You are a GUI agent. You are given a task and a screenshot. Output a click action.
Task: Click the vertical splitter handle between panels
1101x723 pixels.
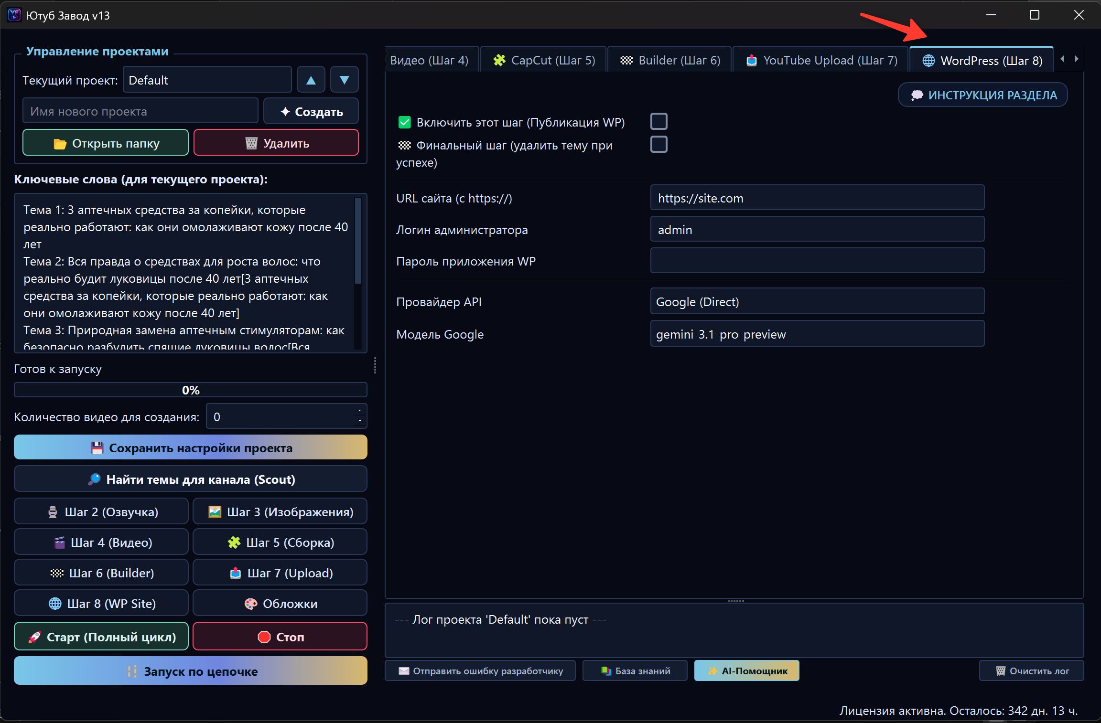point(375,365)
